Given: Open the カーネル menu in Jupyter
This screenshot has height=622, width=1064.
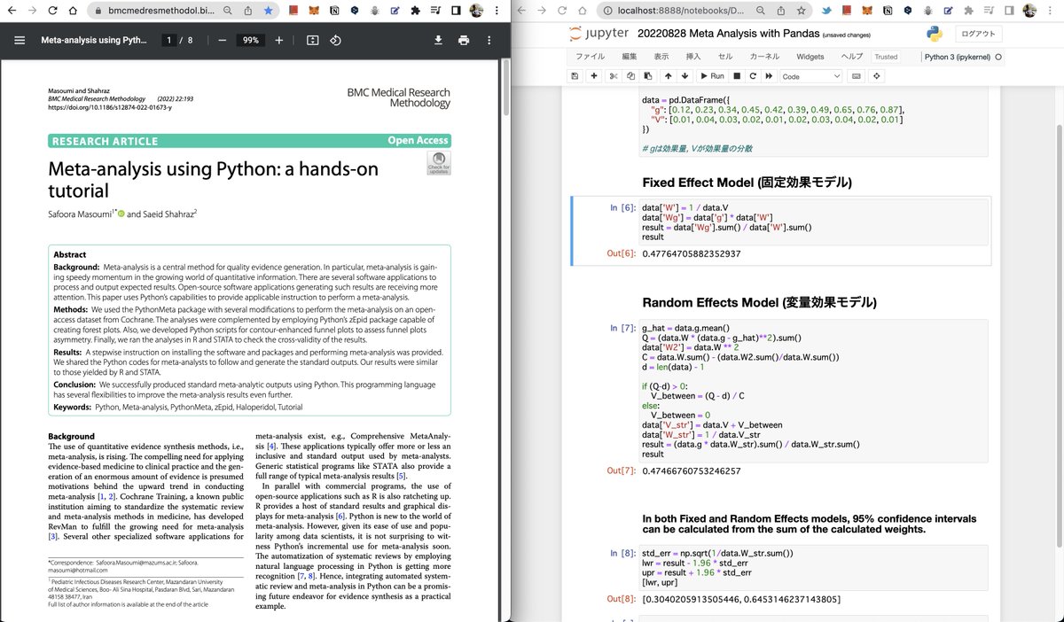Looking at the screenshot, I should (764, 56).
